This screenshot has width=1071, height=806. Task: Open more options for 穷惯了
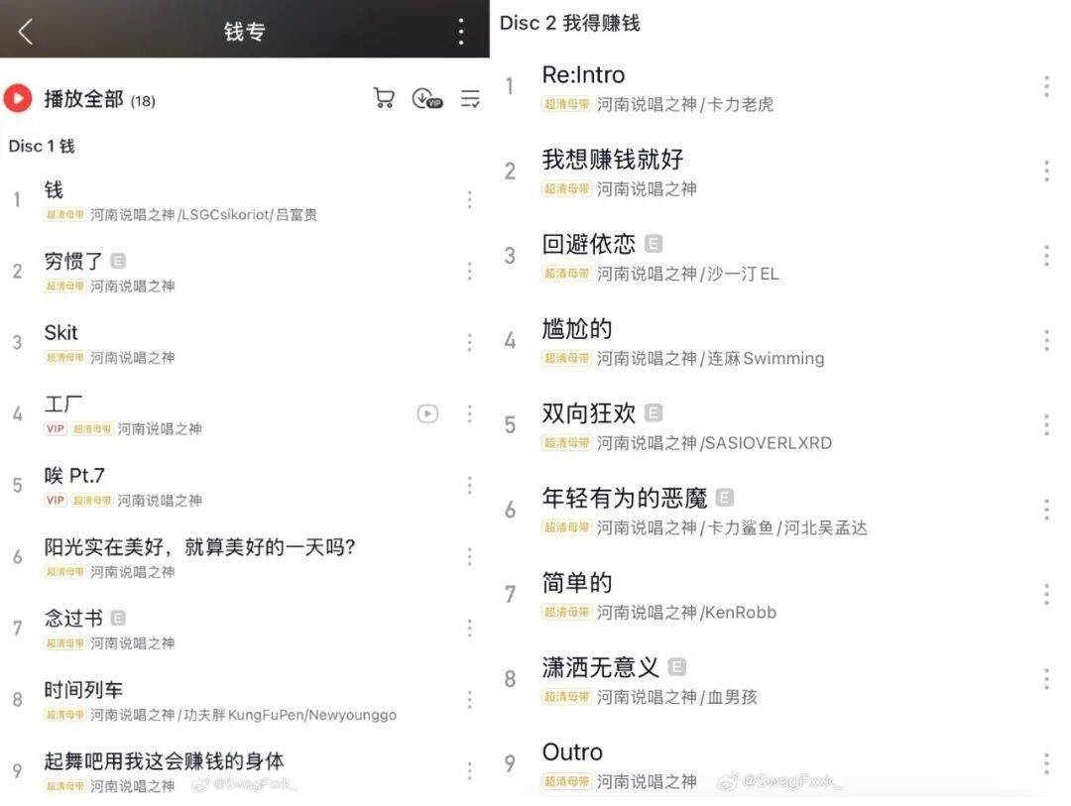point(469,272)
